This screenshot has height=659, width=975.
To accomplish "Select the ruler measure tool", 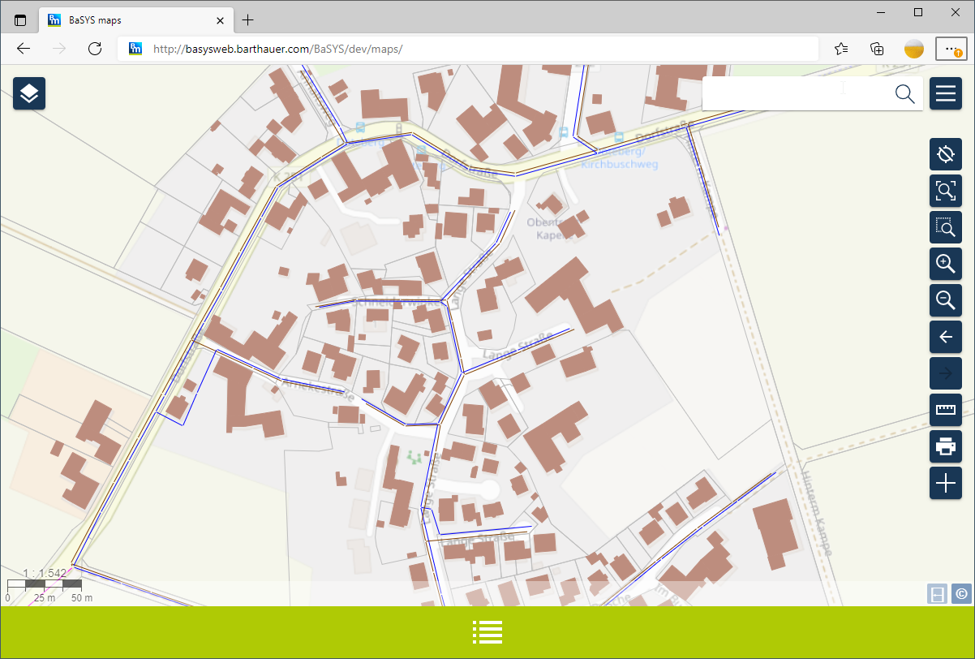I will (x=945, y=410).
